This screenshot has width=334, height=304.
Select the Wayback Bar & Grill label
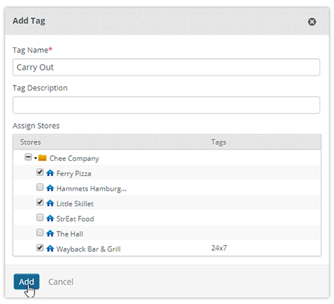click(89, 249)
